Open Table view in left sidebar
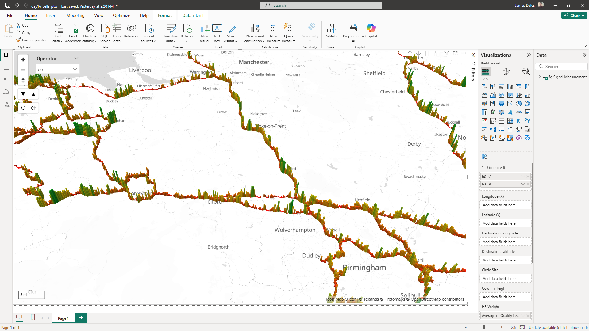The width and height of the screenshot is (589, 331). [6, 67]
